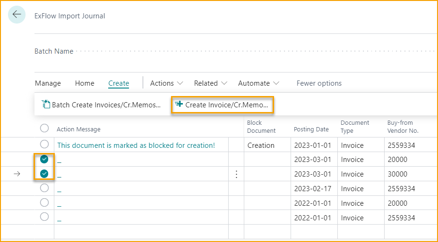The image size is (438, 242).
Task: Click the Batch Create Invoices/Cr.Memos icon
Action: 45,105
